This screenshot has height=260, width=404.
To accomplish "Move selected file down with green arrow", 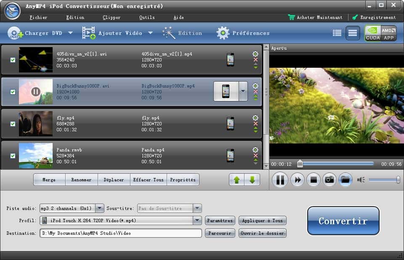I will pos(252,180).
